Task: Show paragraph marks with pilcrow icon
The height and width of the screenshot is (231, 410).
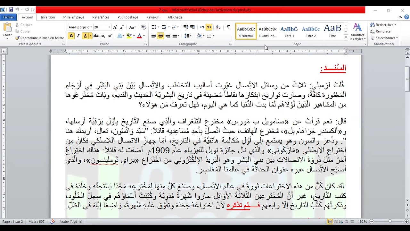Action: (228, 27)
